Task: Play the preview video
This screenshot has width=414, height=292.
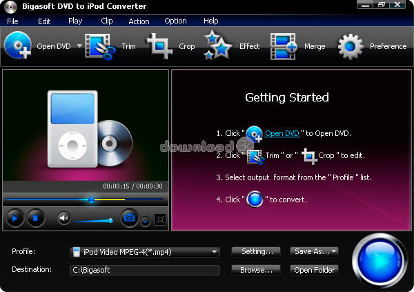Action: pyautogui.click(x=14, y=218)
